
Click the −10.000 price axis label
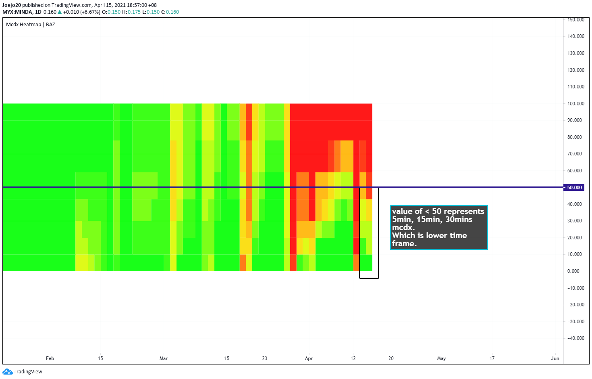coord(575,288)
